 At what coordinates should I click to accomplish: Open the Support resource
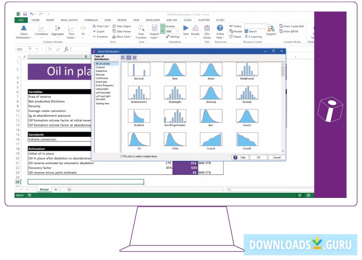[271, 30]
